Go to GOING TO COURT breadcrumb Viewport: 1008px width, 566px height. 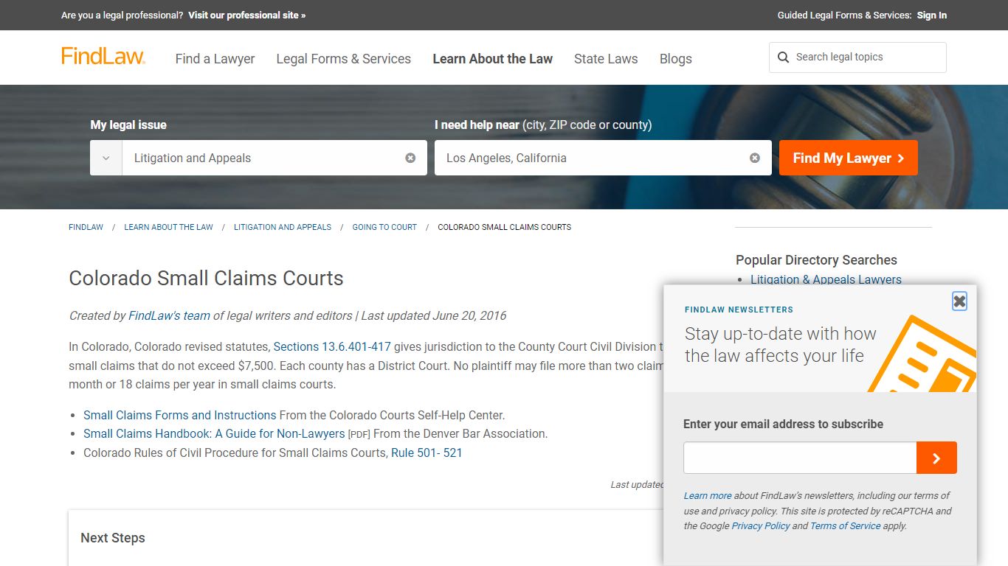click(x=384, y=227)
